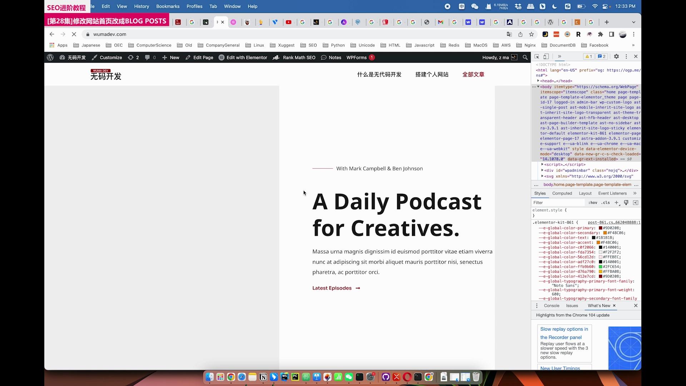Image resolution: width=686 pixels, height=386 pixels.
Task: Expand tab search chevron at top right
Action: [x=633, y=22]
